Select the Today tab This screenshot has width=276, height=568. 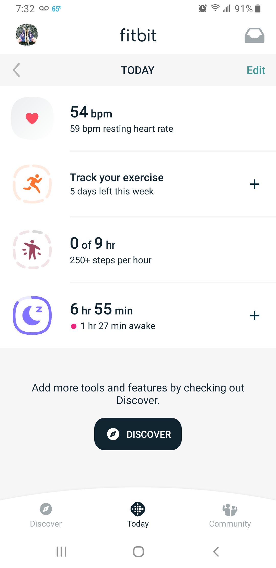tap(138, 515)
